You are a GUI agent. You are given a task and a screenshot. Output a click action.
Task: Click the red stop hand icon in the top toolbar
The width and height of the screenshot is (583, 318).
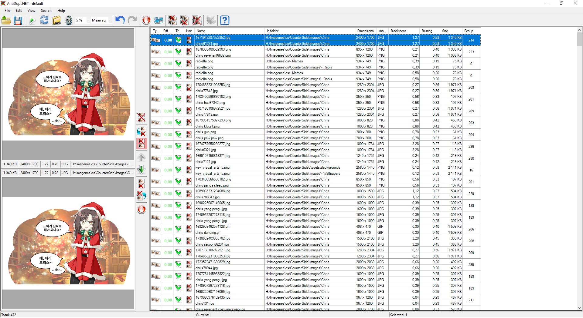coord(146,20)
